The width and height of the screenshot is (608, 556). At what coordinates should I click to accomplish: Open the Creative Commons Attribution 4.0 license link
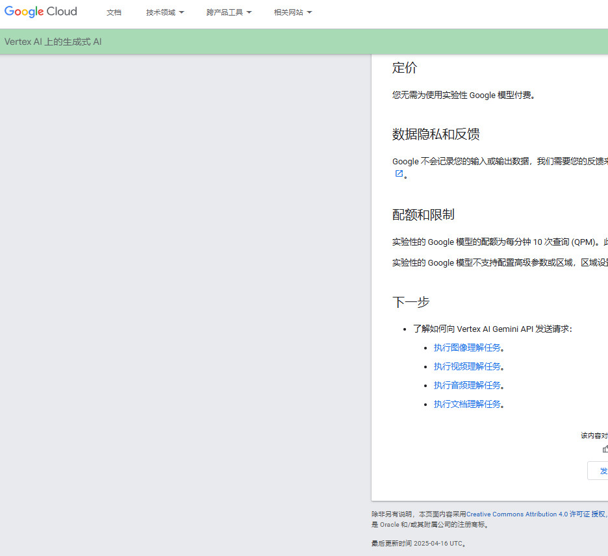[517, 514]
